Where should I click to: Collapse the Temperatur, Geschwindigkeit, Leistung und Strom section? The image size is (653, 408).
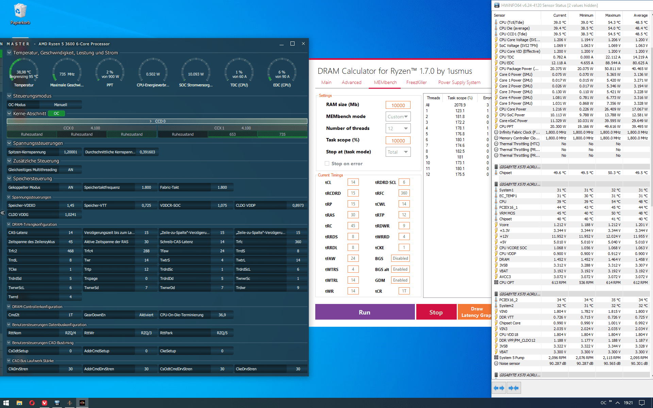pos(9,53)
